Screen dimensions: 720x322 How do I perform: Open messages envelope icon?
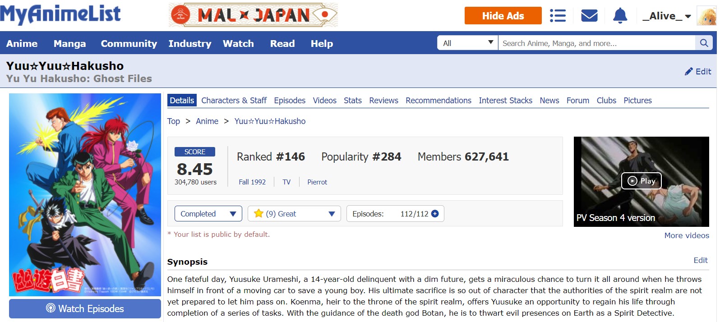(x=589, y=16)
